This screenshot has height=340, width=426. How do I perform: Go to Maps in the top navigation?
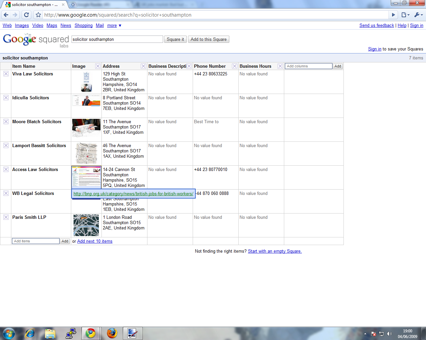(52, 26)
